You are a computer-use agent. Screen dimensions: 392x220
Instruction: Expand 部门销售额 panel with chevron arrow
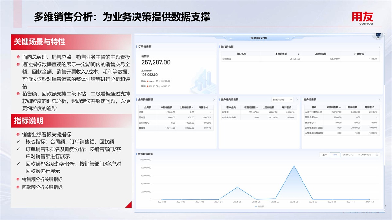(379, 47)
